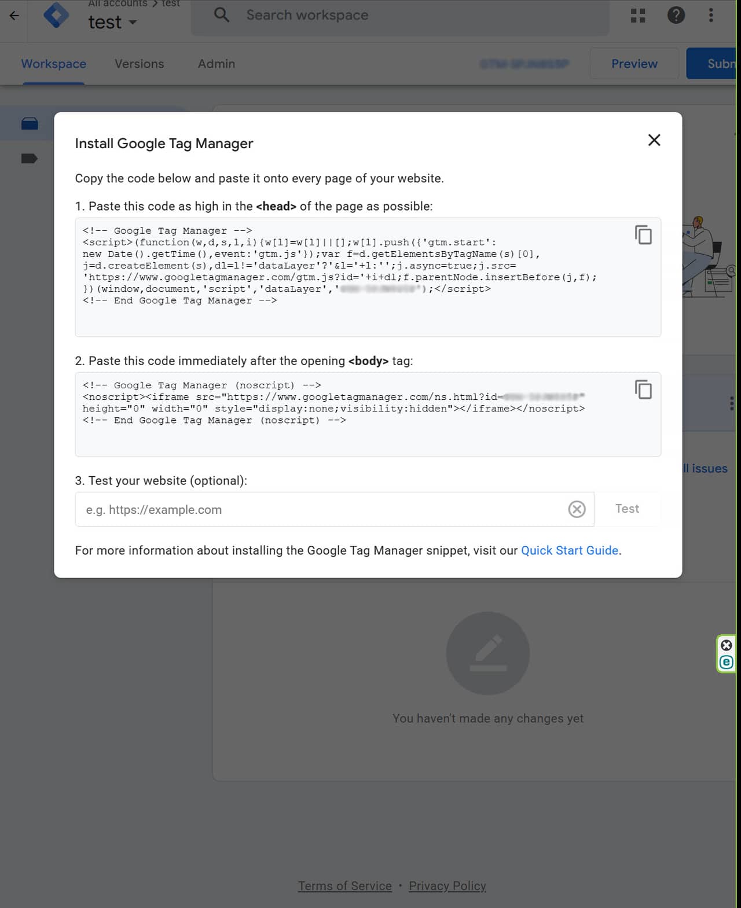Switch to the Admin tab
Viewport: 741px width, 908px height.
click(217, 64)
